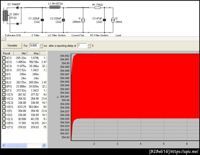Screen dimensions: 200x155
Task: Click the I(L1) Min value 262.51m
Action: click(21, 82)
